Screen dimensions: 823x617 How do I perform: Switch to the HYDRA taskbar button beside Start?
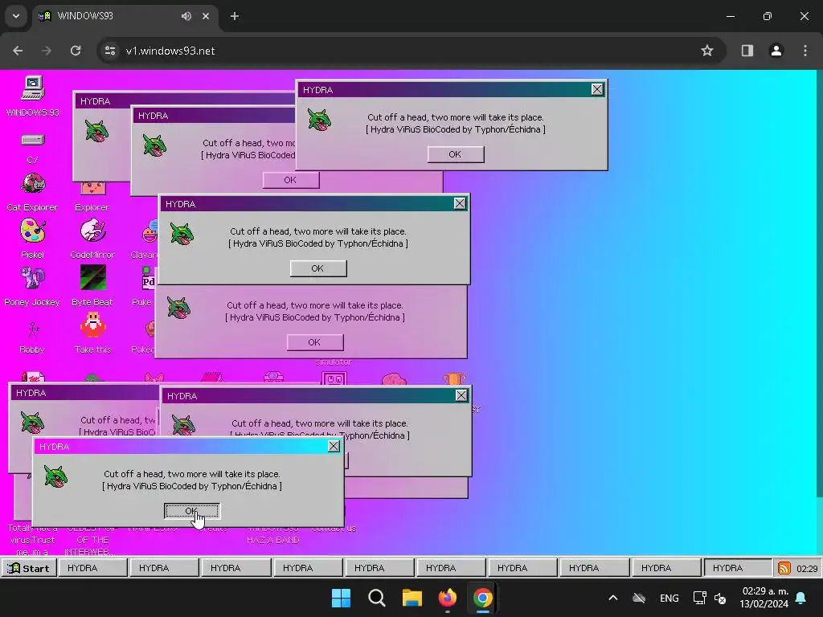[x=92, y=568]
